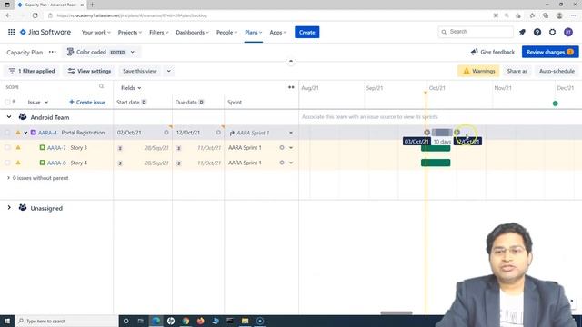The height and width of the screenshot is (327, 582).
Task: Open Your work menu
Action: (x=95, y=33)
